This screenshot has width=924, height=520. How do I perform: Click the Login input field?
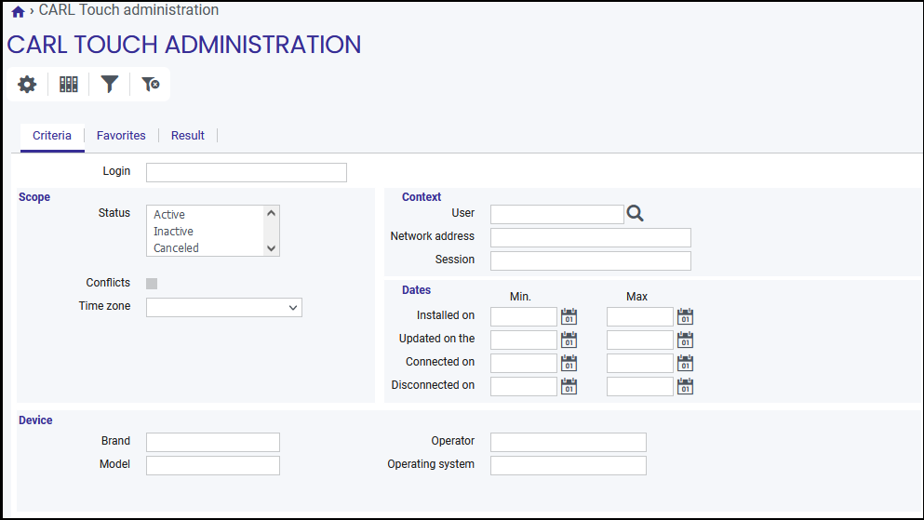point(247,172)
